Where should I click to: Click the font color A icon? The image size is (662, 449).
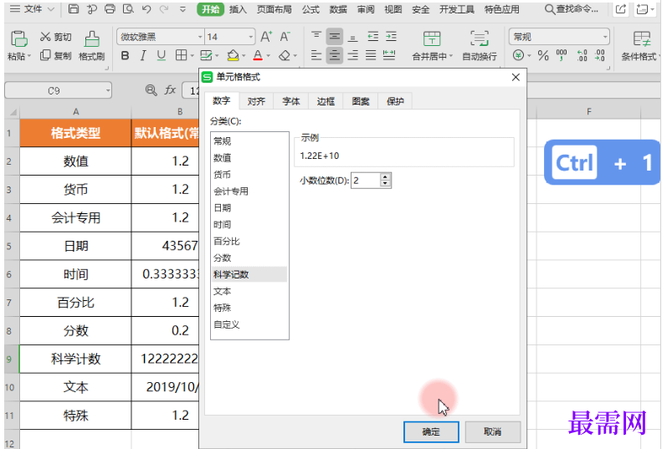[257, 56]
